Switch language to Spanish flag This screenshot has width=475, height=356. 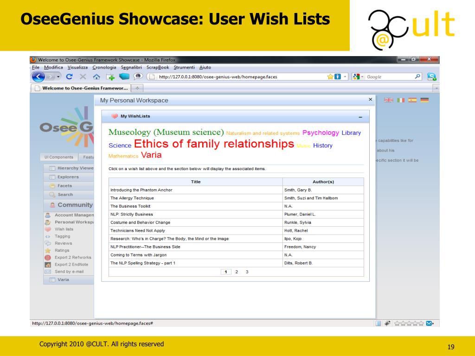[412, 100]
